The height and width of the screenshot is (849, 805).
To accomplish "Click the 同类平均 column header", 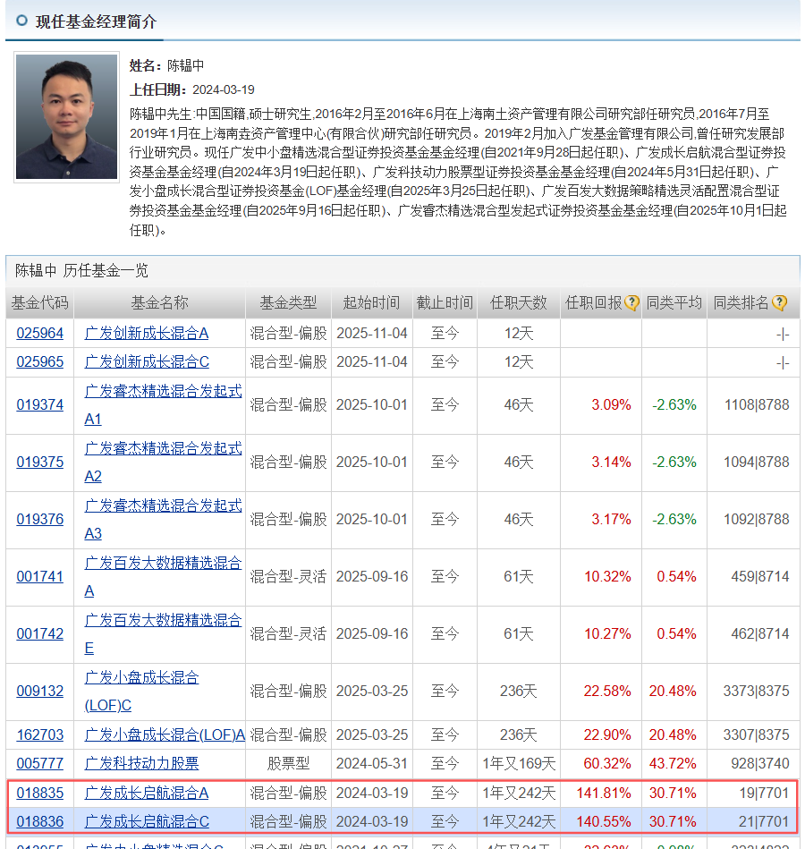I will (674, 302).
